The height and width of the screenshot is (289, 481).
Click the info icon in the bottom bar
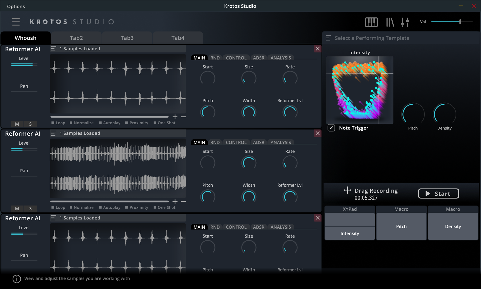pos(17,279)
